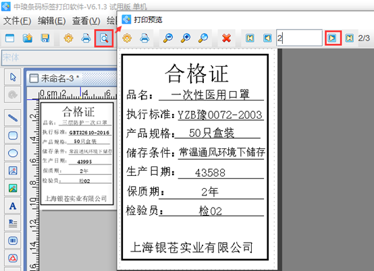Click 检02 in the preview label
This screenshot has height=271, width=374.
211,211
